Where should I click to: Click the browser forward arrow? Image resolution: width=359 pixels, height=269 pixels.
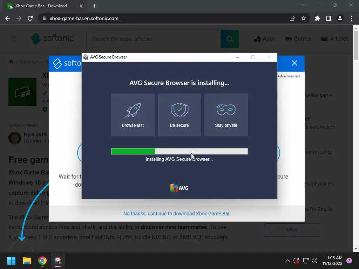click(x=19, y=18)
